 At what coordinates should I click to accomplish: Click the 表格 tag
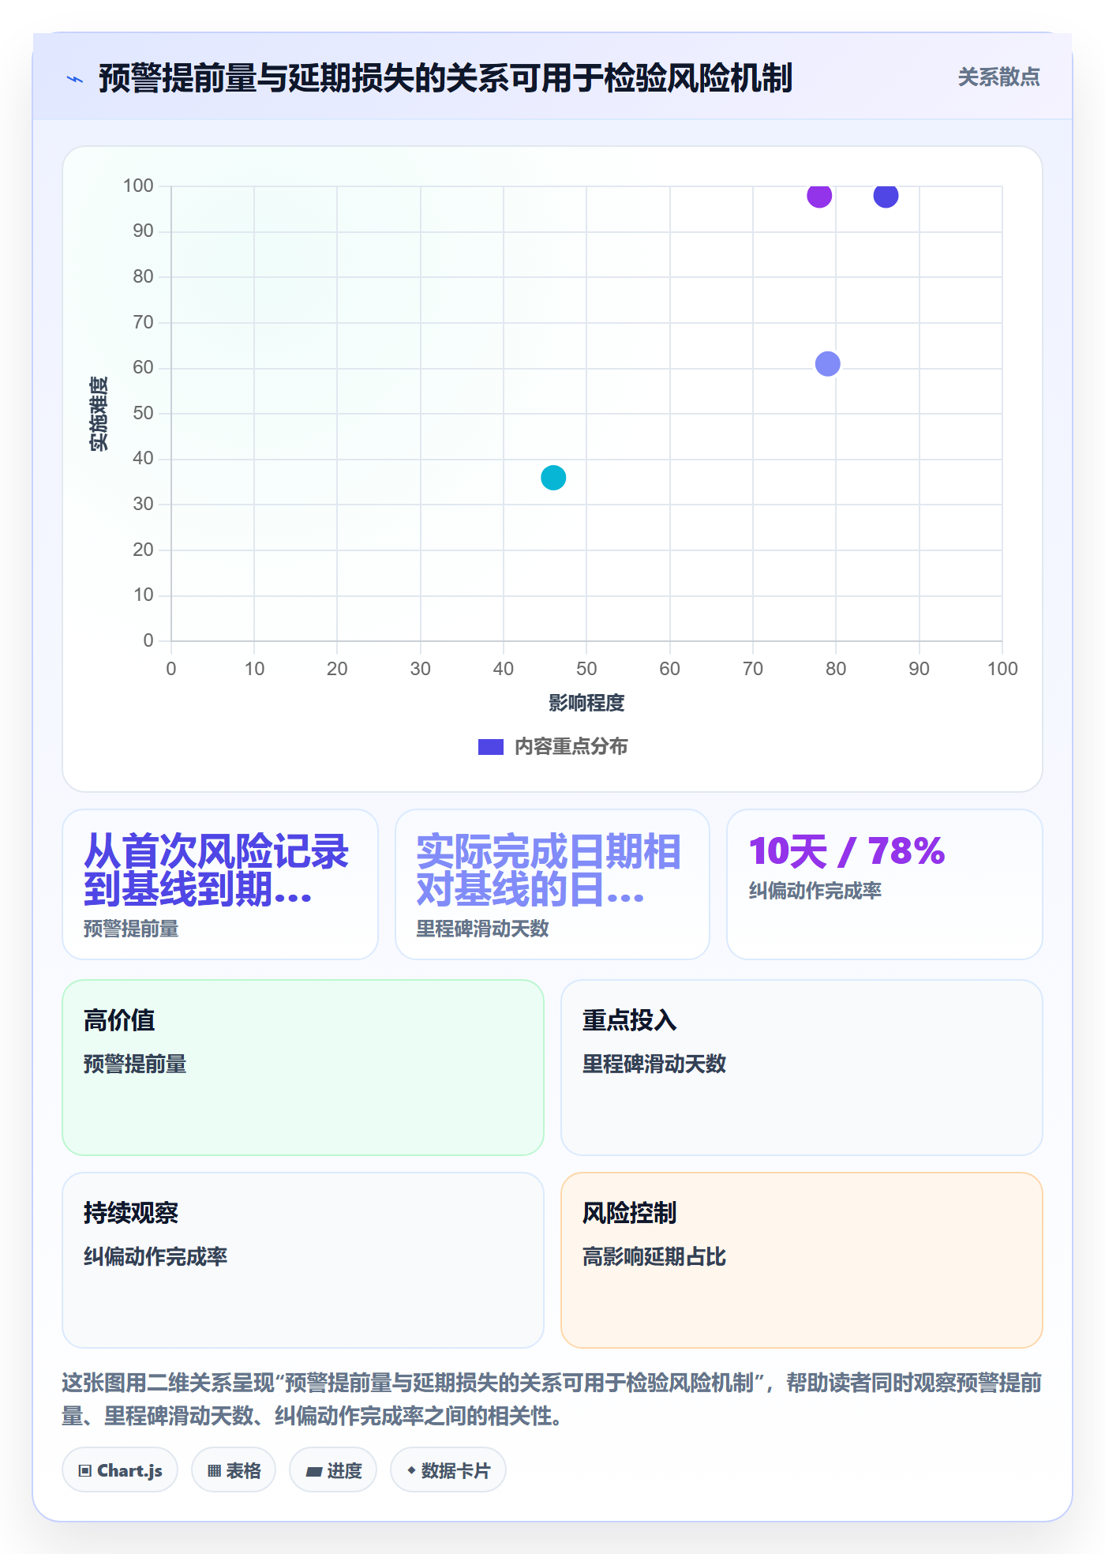(x=234, y=1470)
